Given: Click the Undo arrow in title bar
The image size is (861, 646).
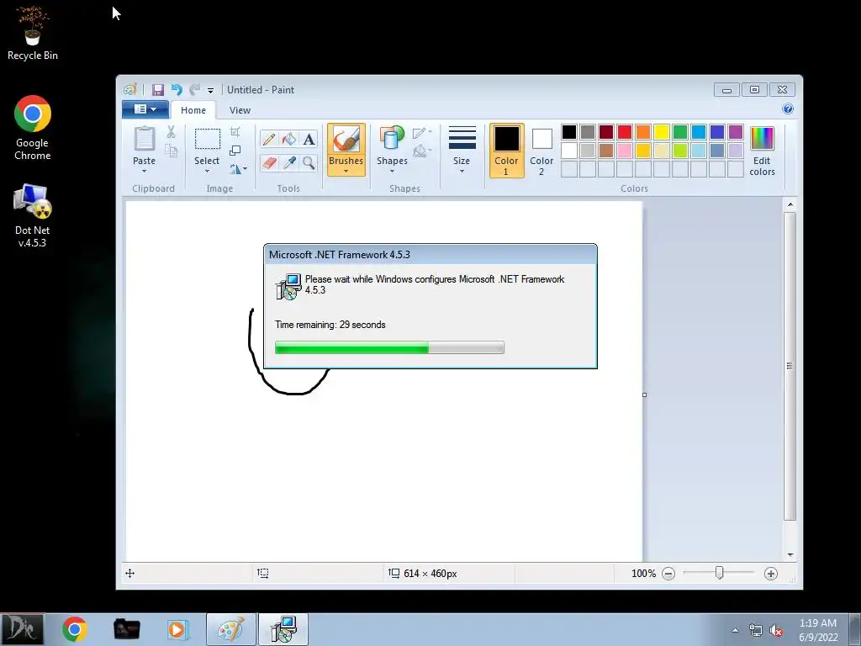Looking at the screenshot, I should [x=177, y=89].
